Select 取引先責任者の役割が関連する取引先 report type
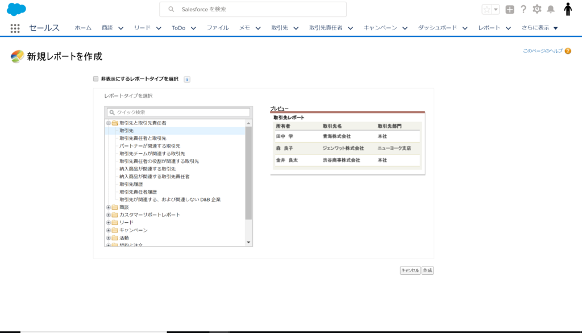This screenshot has width=582, height=333. click(x=159, y=161)
